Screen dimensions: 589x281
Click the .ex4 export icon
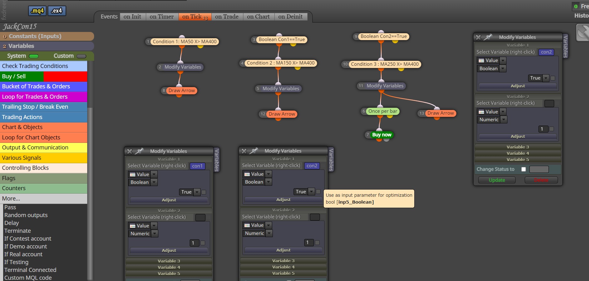click(57, 11)
